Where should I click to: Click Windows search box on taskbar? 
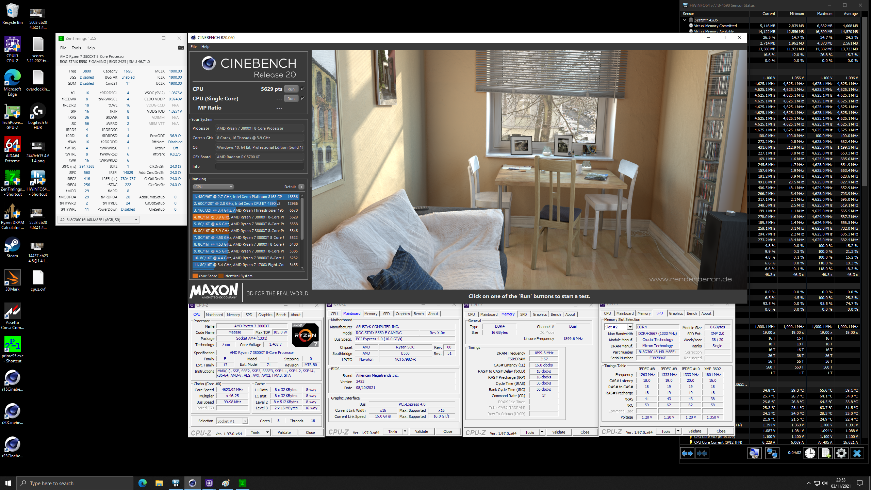pos(75,483)
